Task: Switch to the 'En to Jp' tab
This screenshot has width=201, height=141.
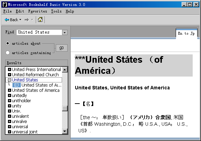Action: pos(186,34)
